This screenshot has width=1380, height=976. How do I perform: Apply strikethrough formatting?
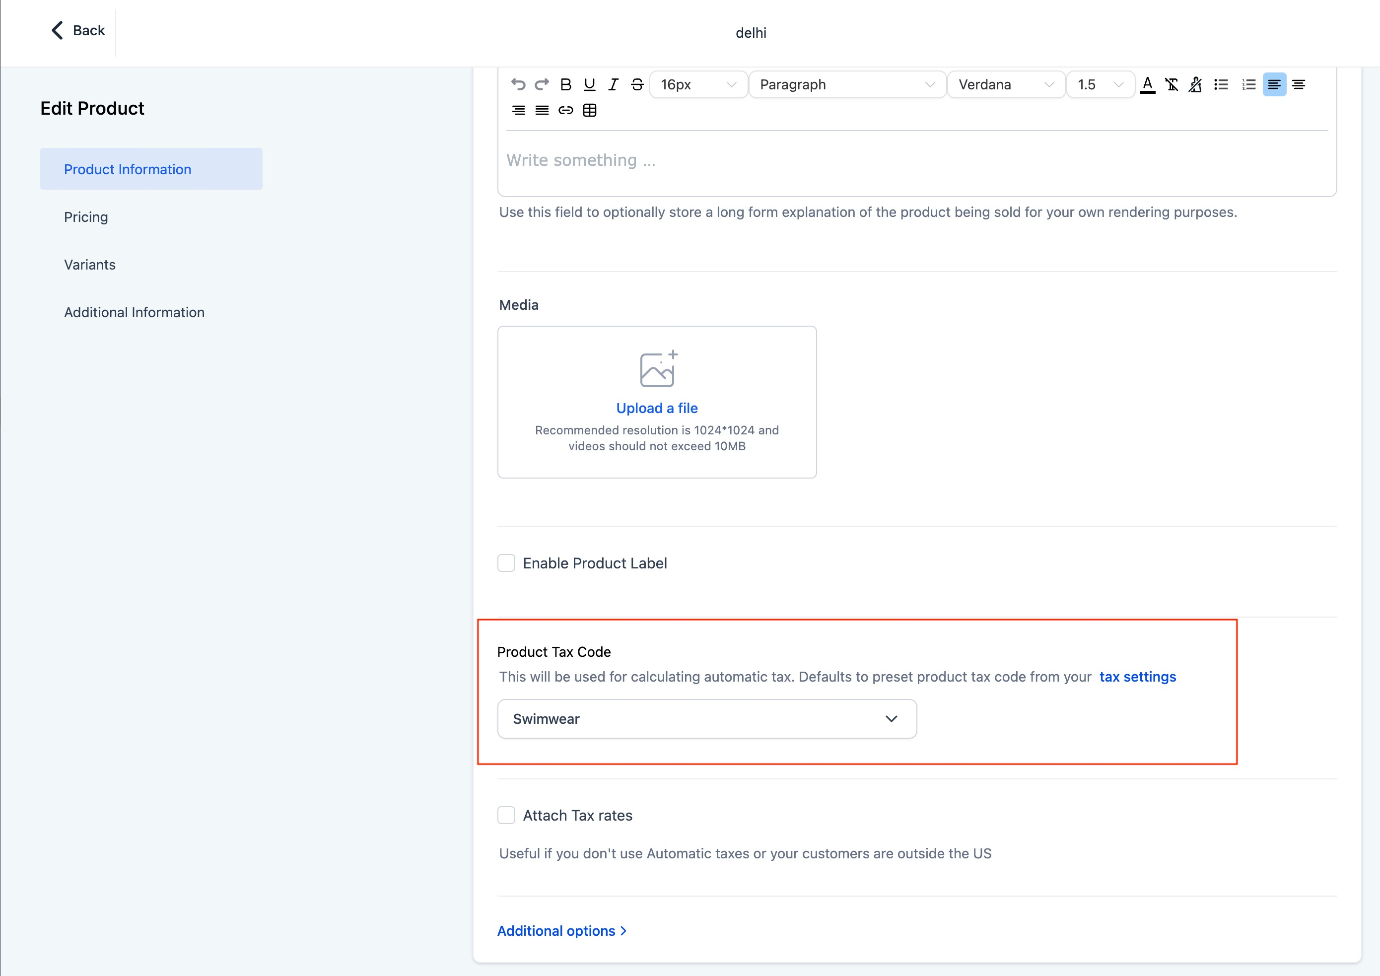pyautogui.click(x=637, y=85)
